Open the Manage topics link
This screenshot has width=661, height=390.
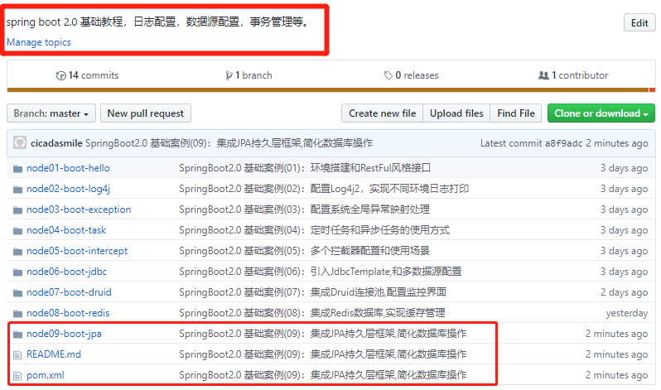(39, 42)
